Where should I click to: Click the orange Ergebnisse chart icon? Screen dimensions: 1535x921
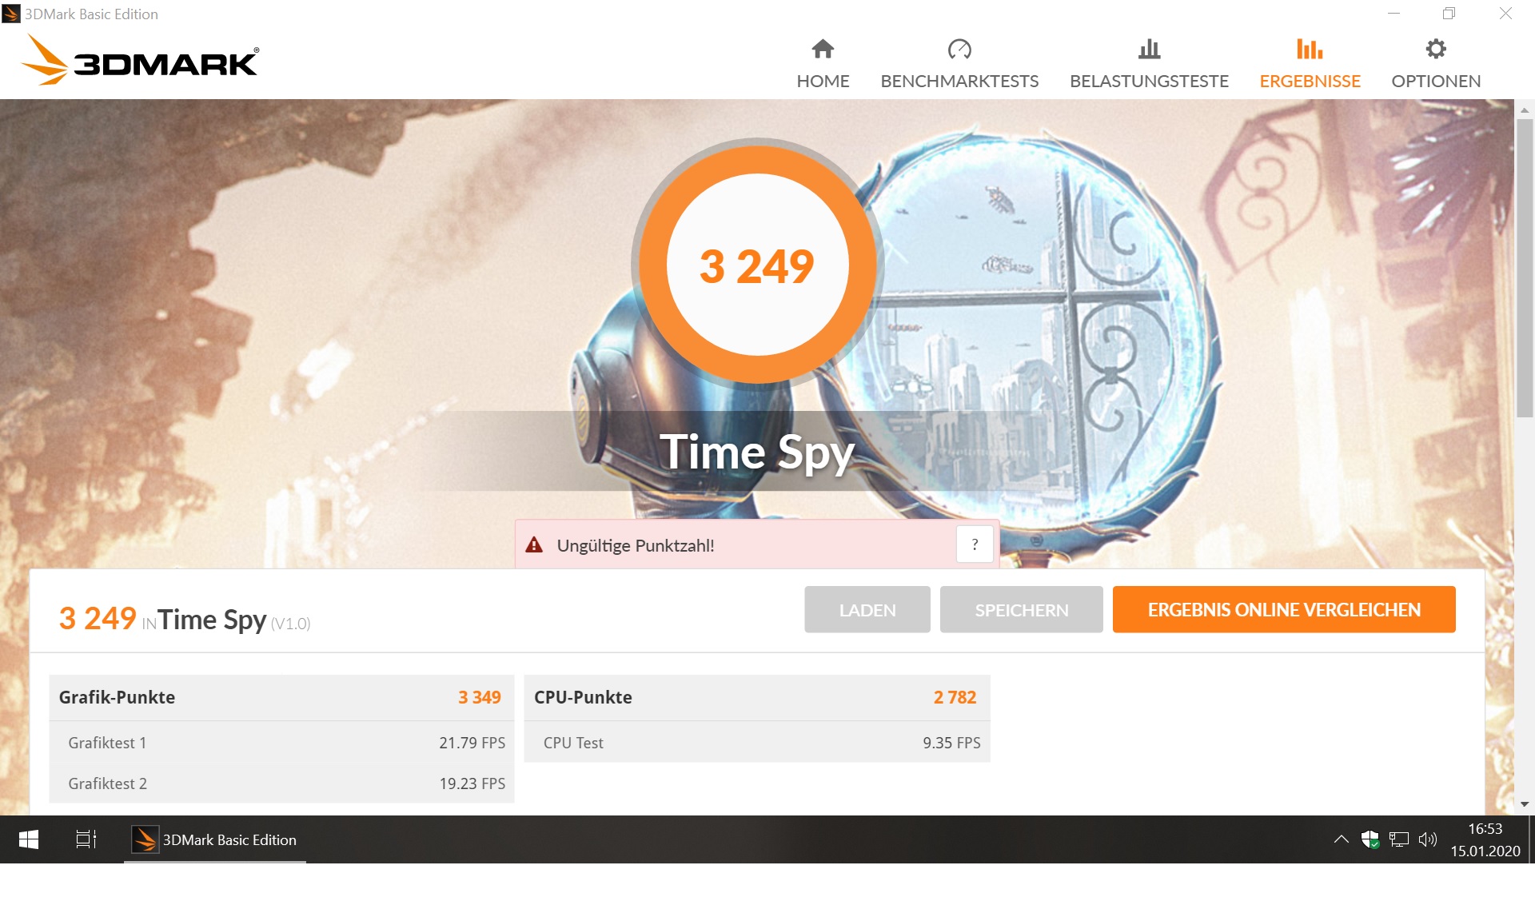tap(1310, 49)
